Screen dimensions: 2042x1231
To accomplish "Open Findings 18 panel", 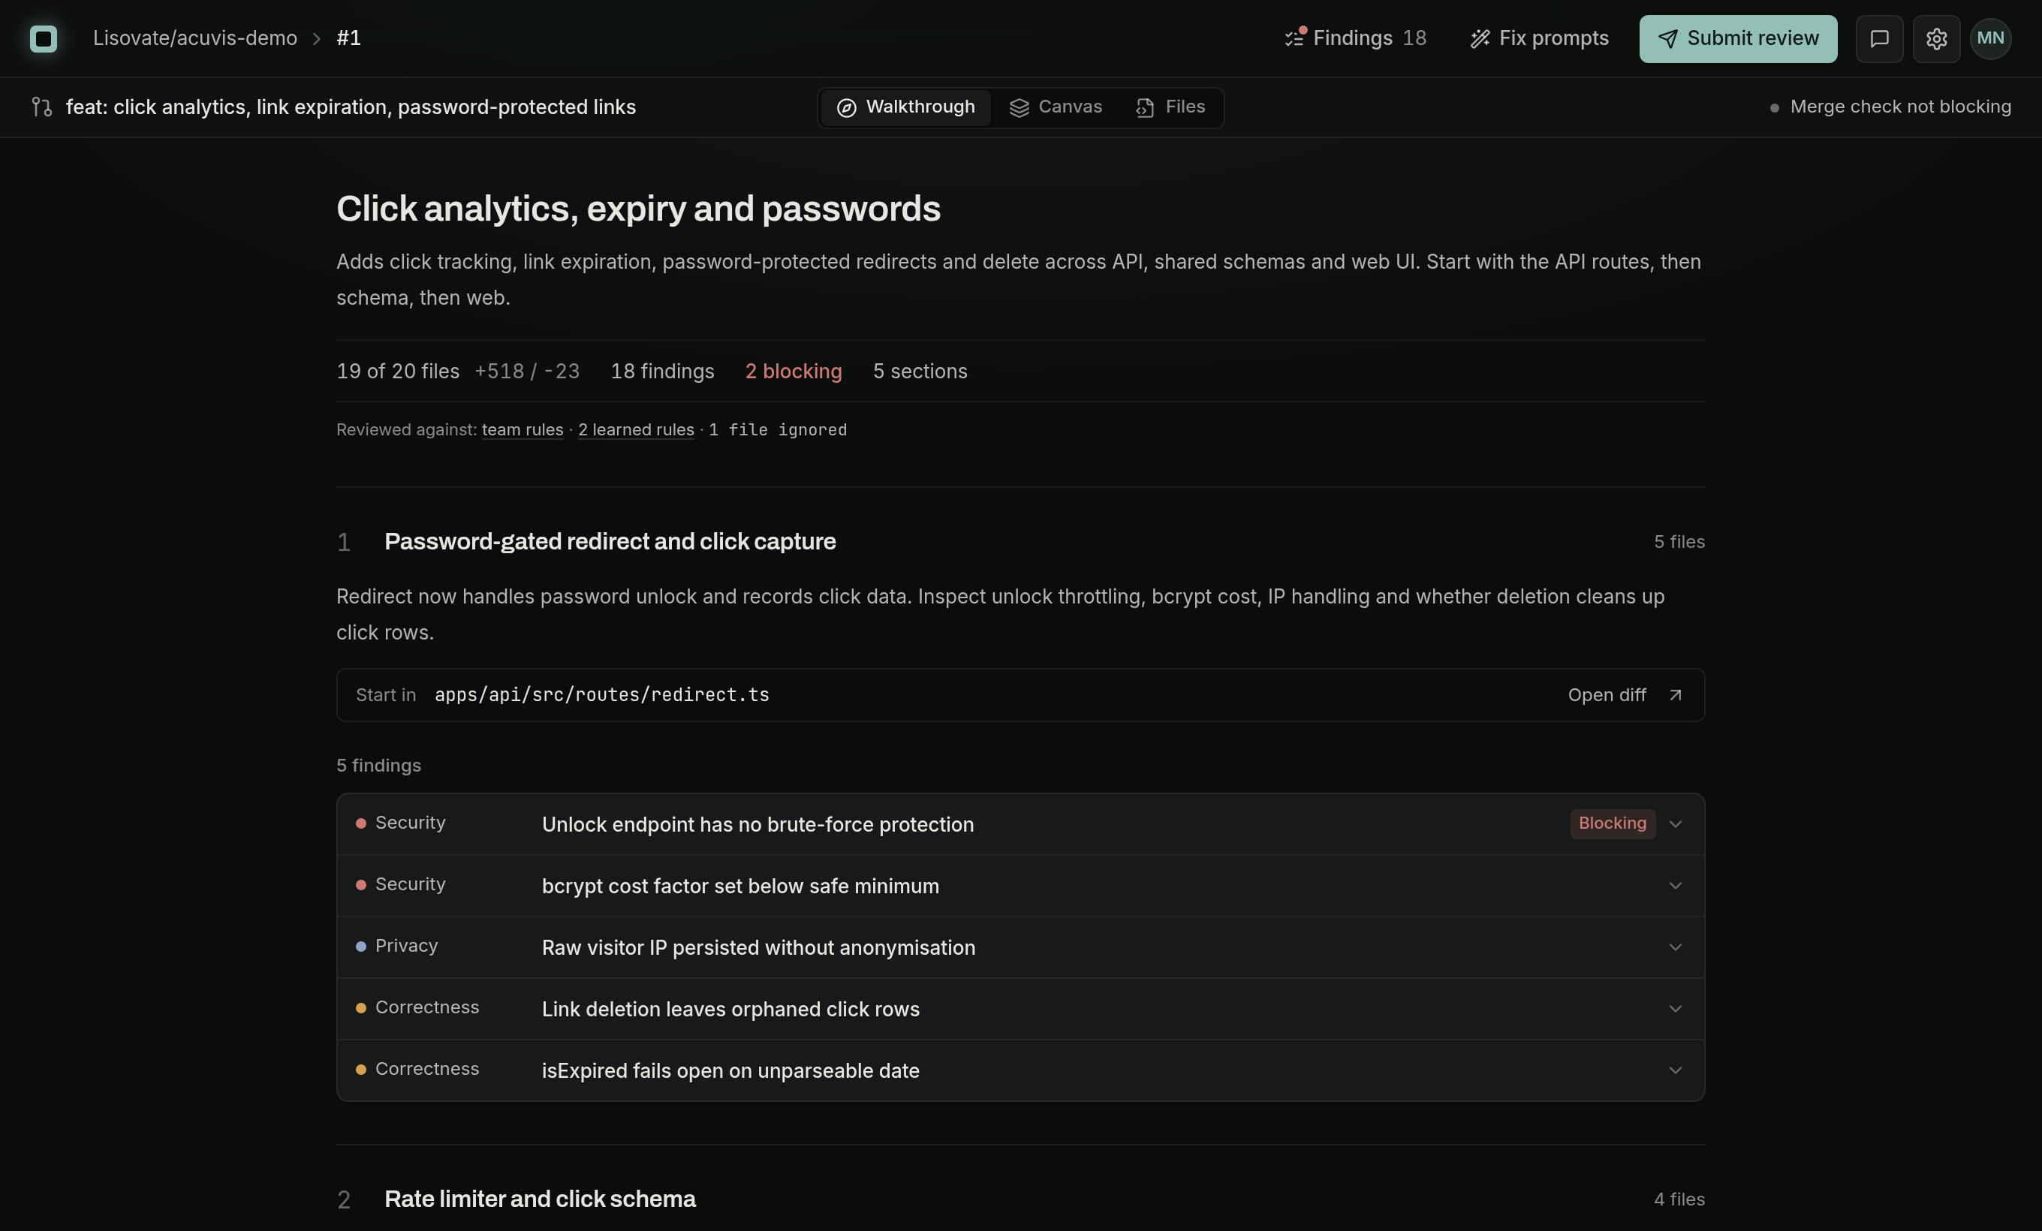I will tap(1356, 38).
